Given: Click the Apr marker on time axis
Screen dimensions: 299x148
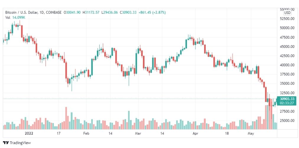Looking at the screenshot, I should pos(195,133).
